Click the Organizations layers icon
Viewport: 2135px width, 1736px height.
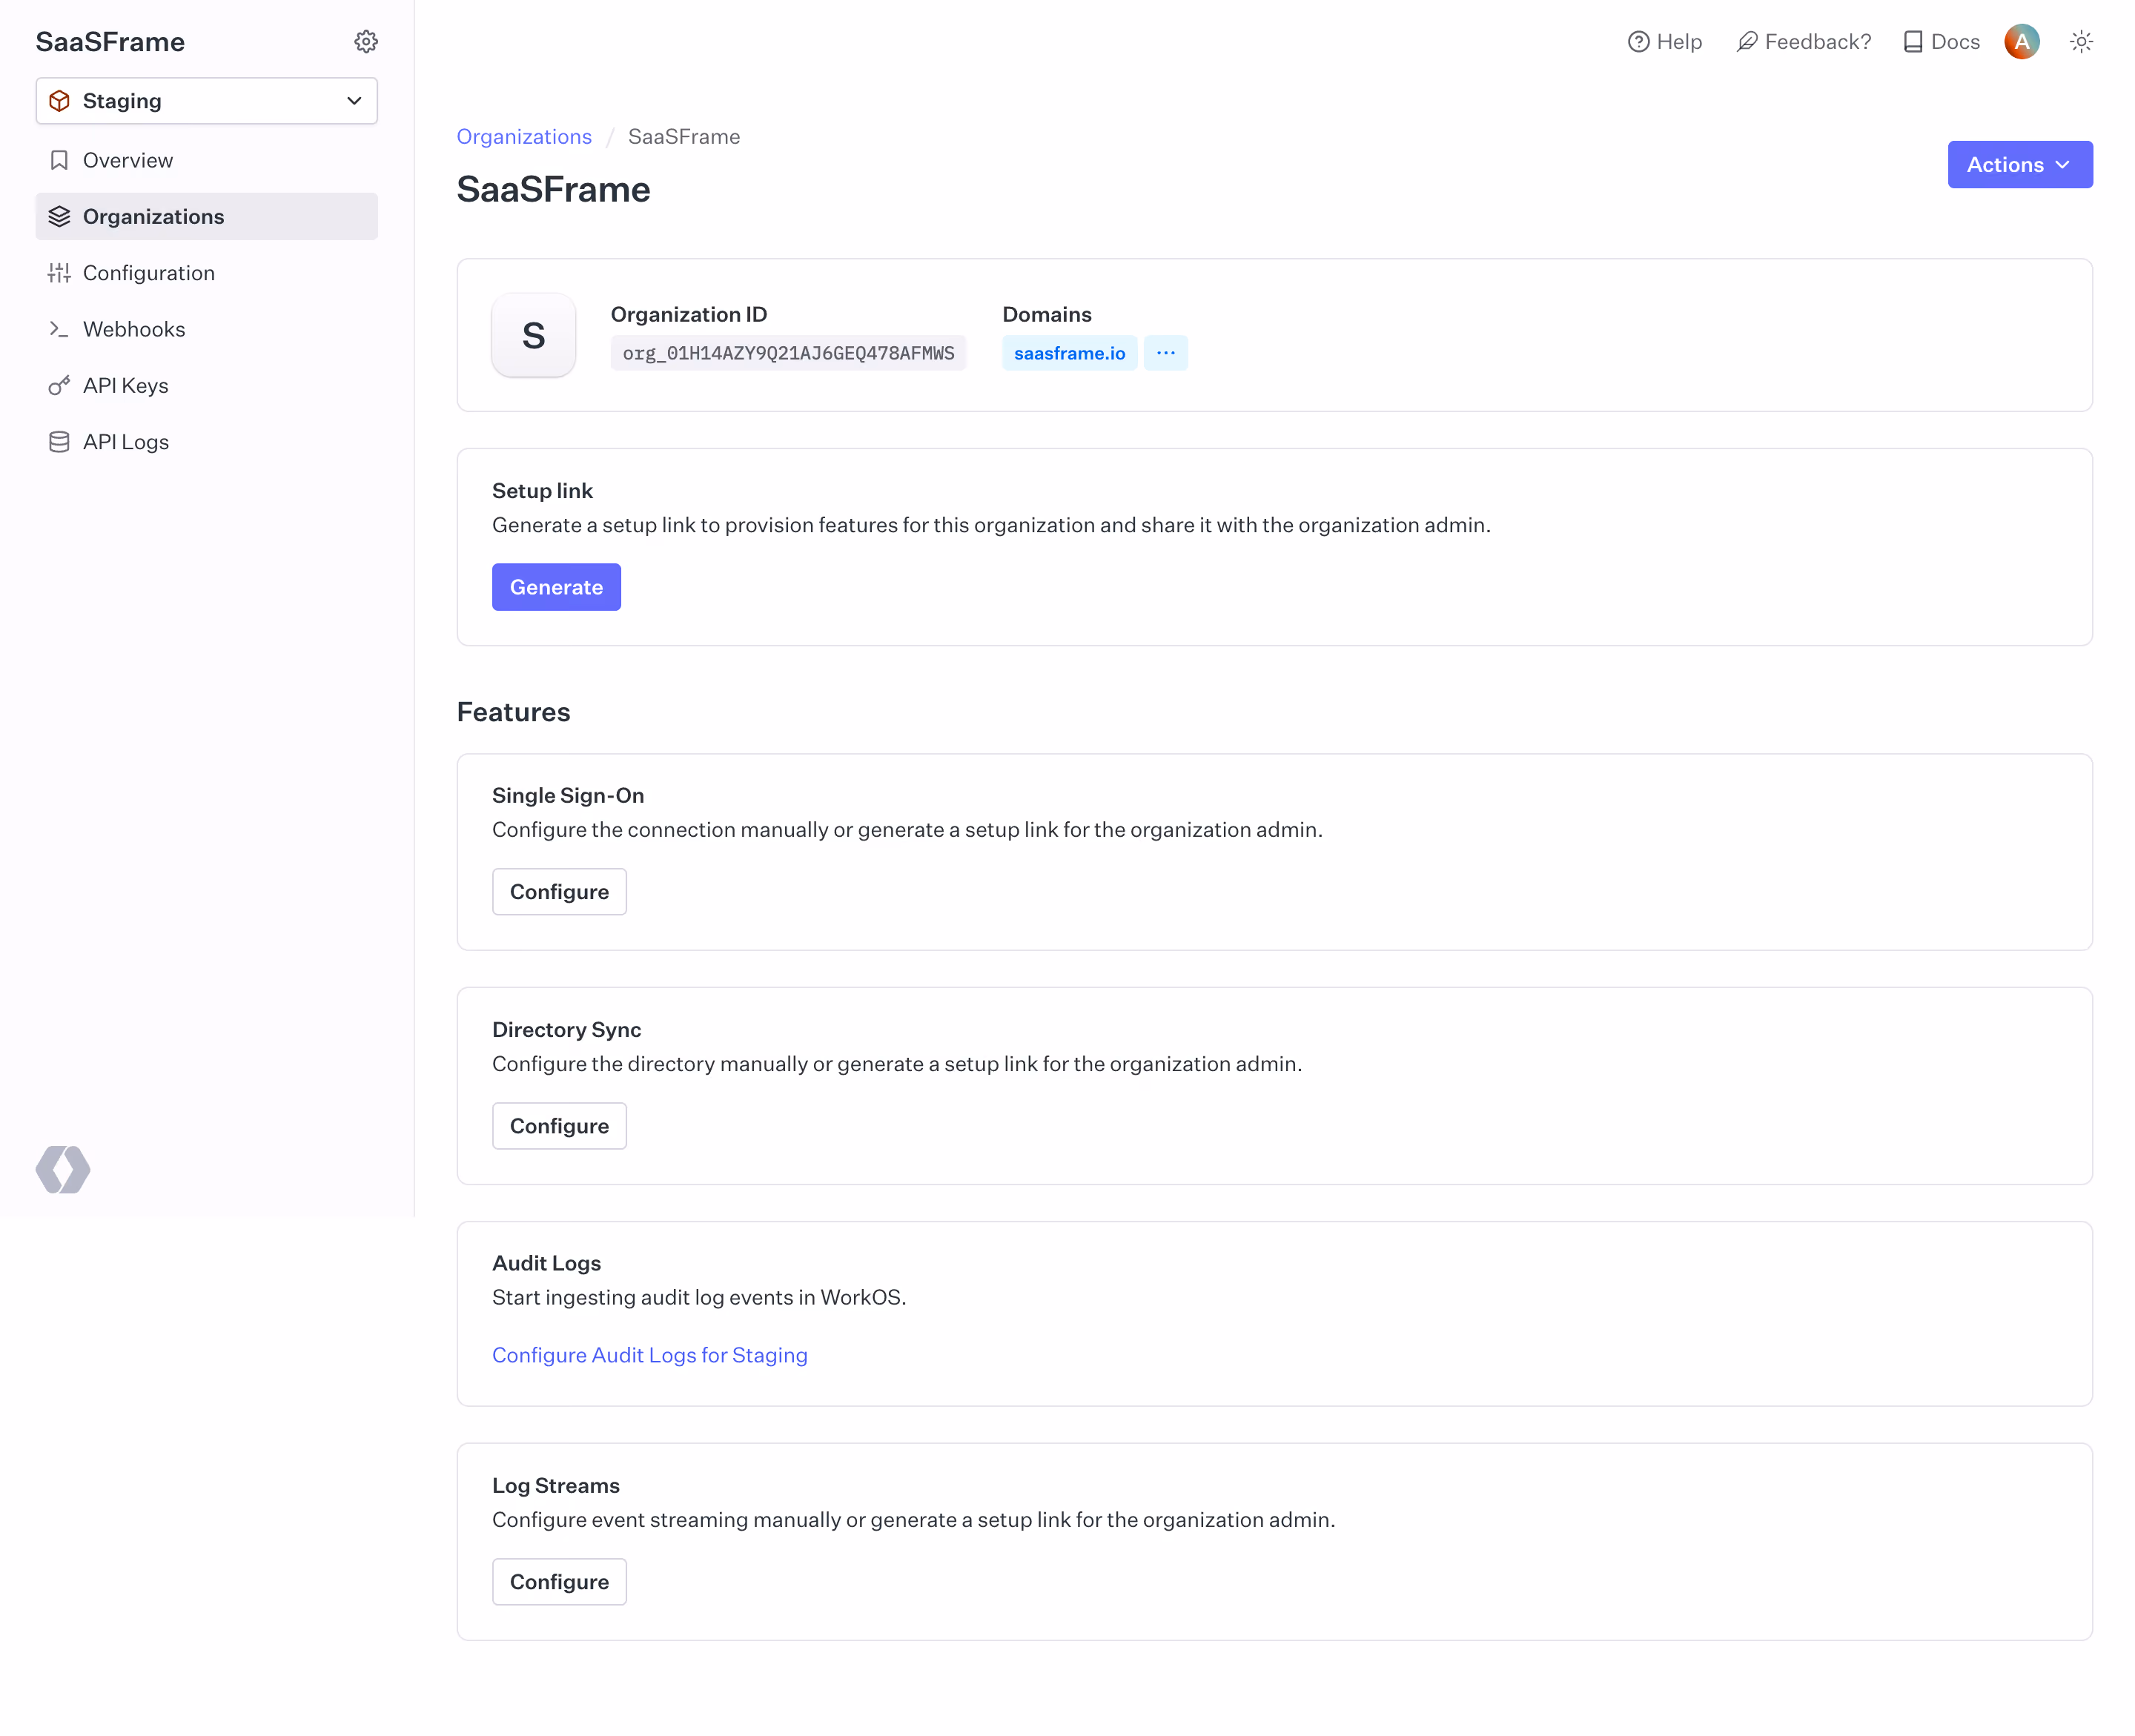coord(59,216)
